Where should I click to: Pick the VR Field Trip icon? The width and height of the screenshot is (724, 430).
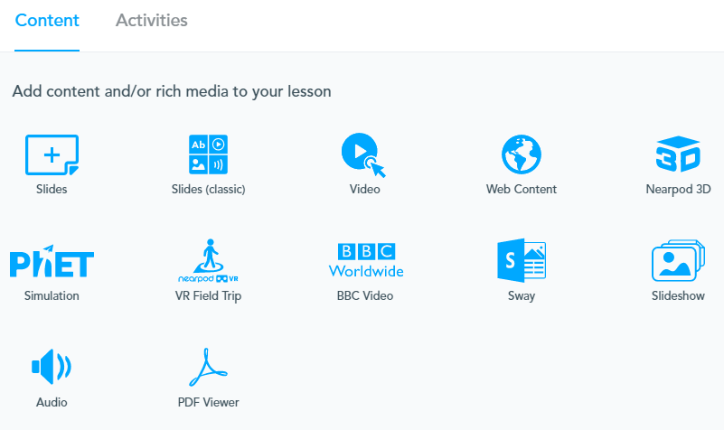[x=208, y=261]
